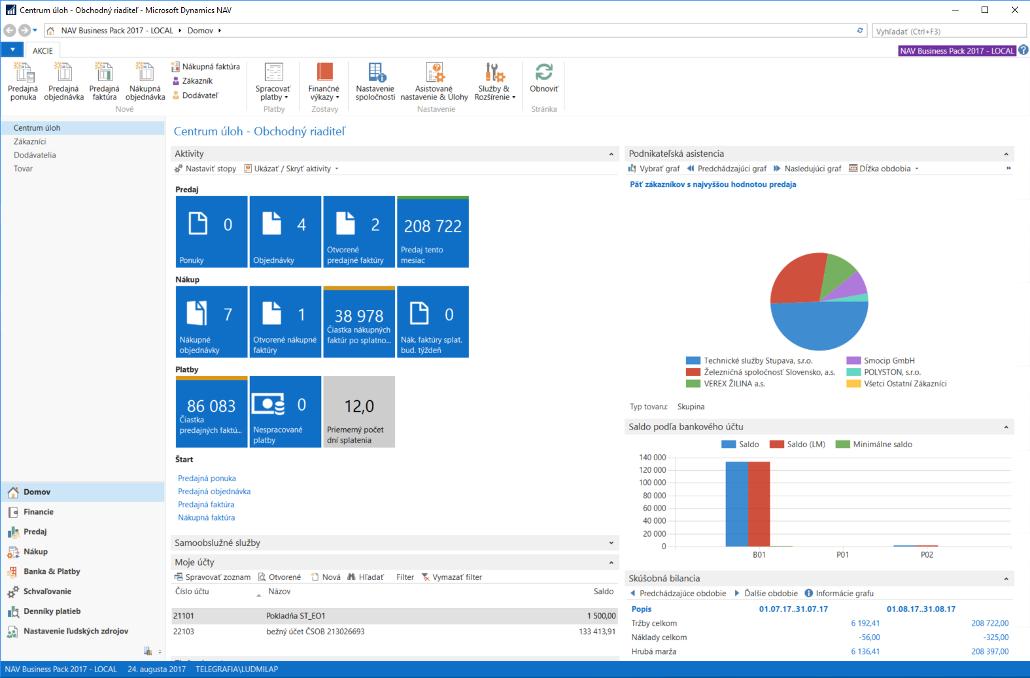Click Informácie grafu info icon

tap(809, 594)
